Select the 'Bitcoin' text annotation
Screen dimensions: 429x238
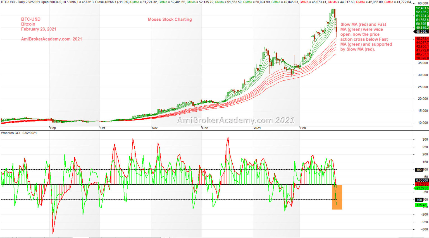pyautogui.click(x=28, y=24)
